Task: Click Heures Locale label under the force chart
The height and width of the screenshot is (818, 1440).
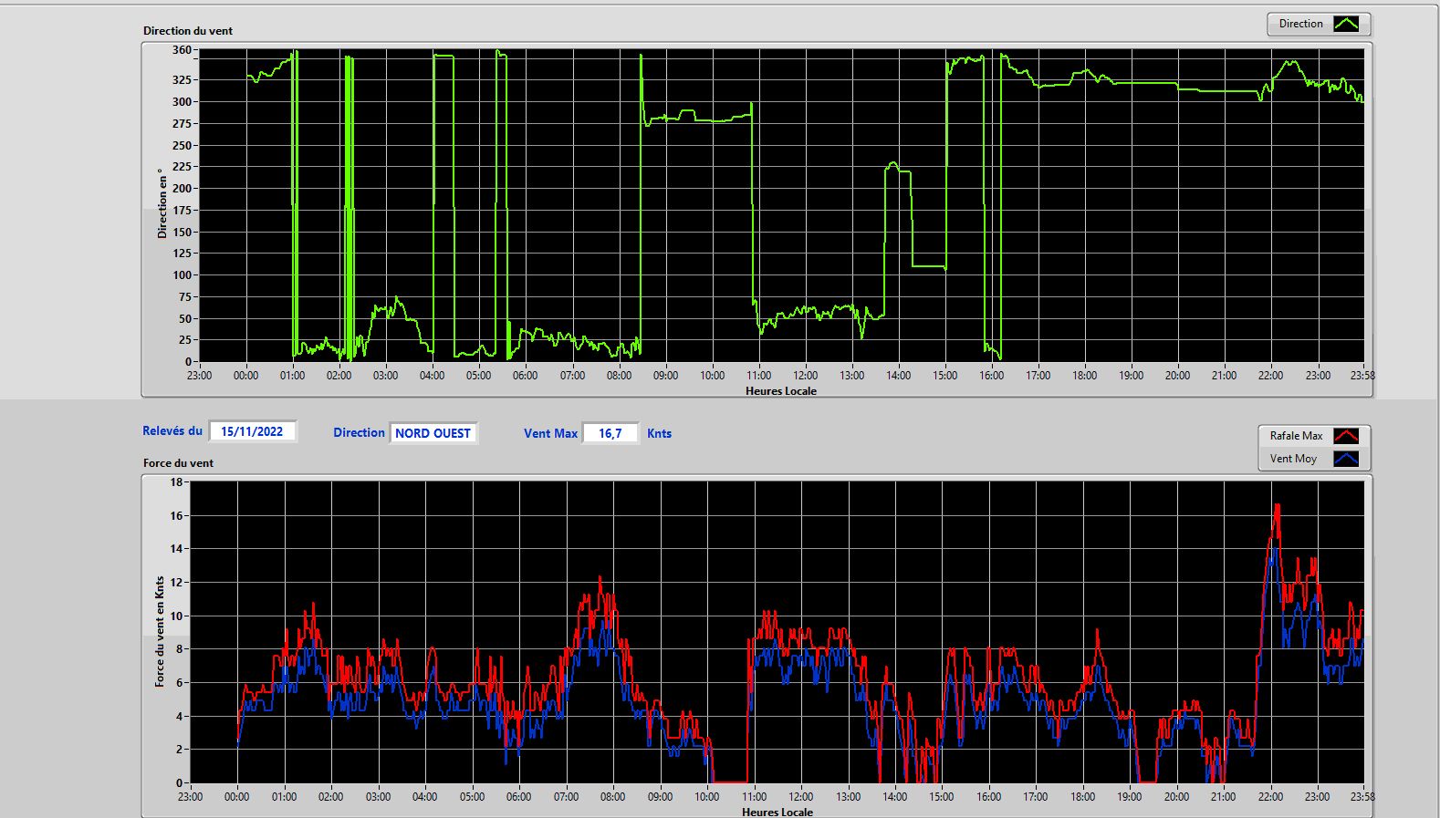Action: point(777,812)
